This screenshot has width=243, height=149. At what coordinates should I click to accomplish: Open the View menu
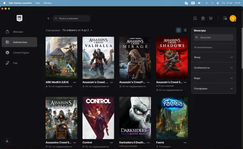(x=38, y=3)
